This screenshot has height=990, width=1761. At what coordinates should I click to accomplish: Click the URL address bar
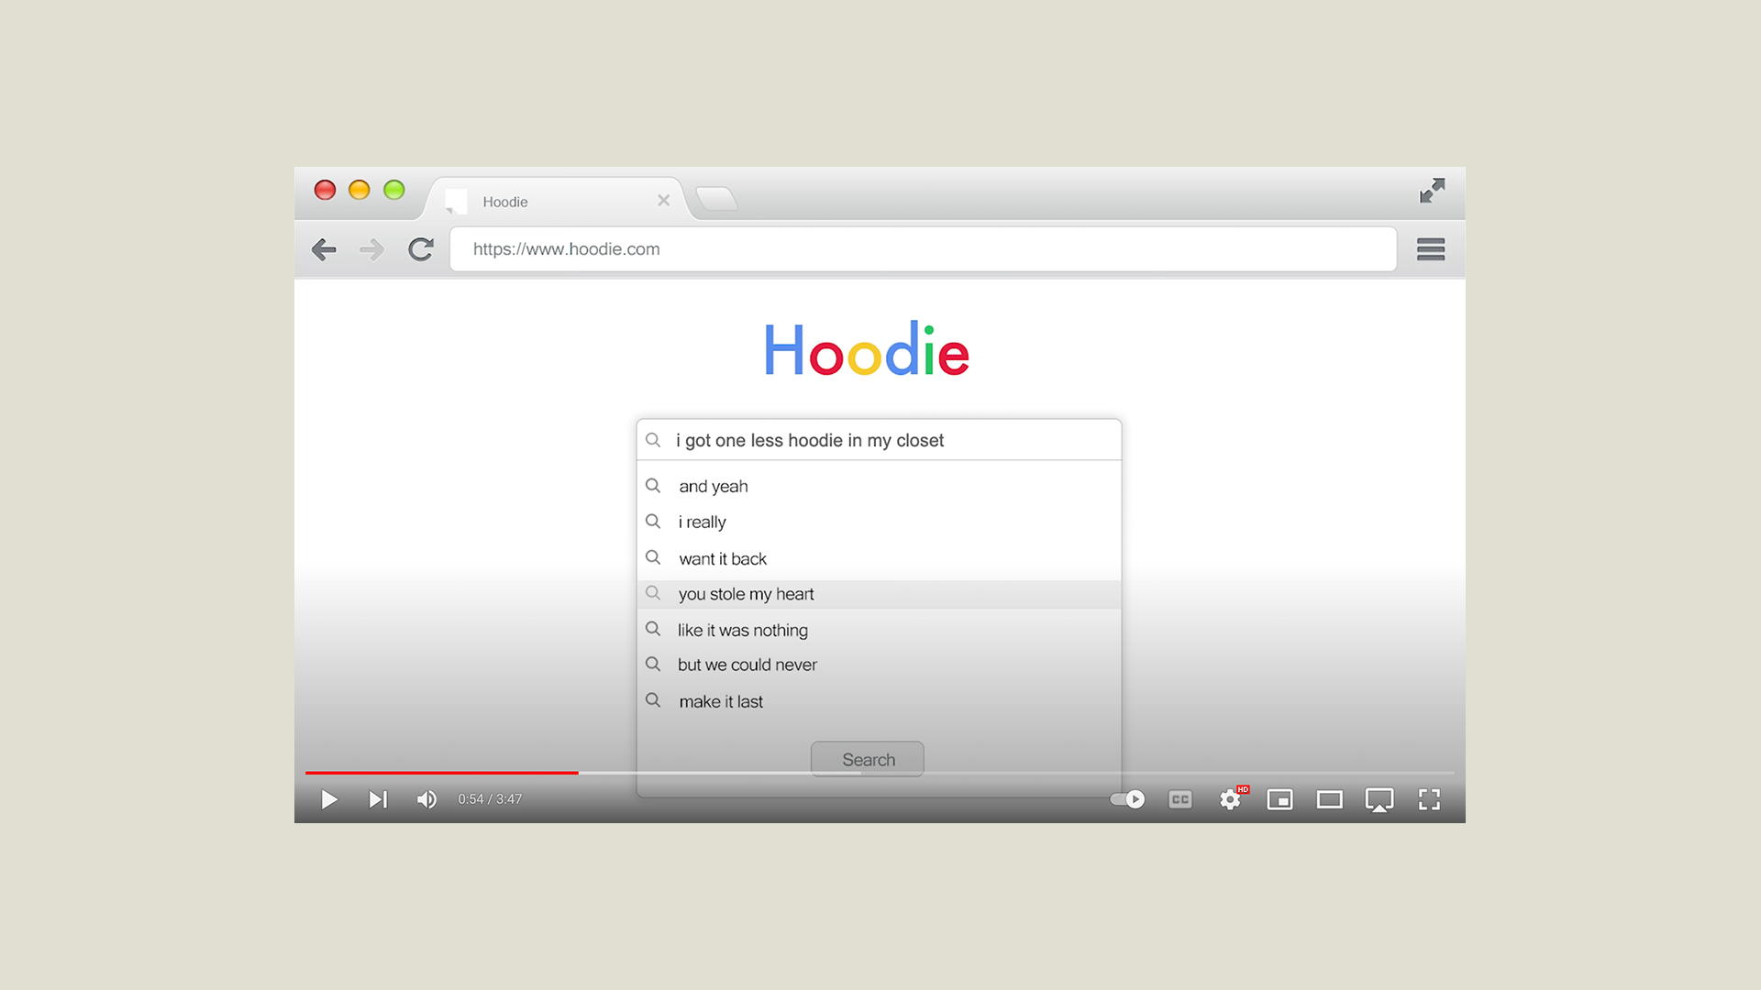923,249
